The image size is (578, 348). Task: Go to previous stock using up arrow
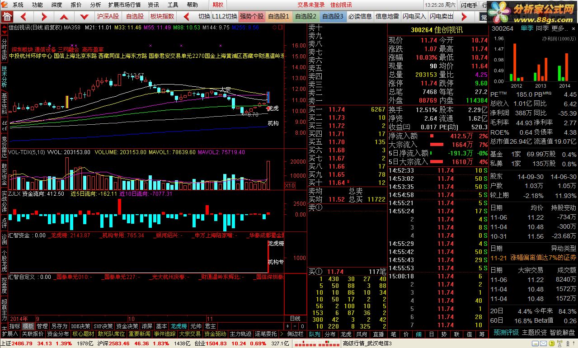[x=65, y=17]
